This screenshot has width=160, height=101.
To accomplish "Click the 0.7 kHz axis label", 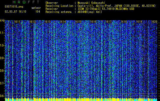I will tap(2, 83).
